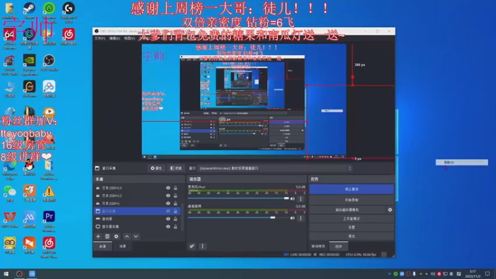Click the 退出 button in controls
The height and width of the screenshot is (279, 496).
[352, 236]
